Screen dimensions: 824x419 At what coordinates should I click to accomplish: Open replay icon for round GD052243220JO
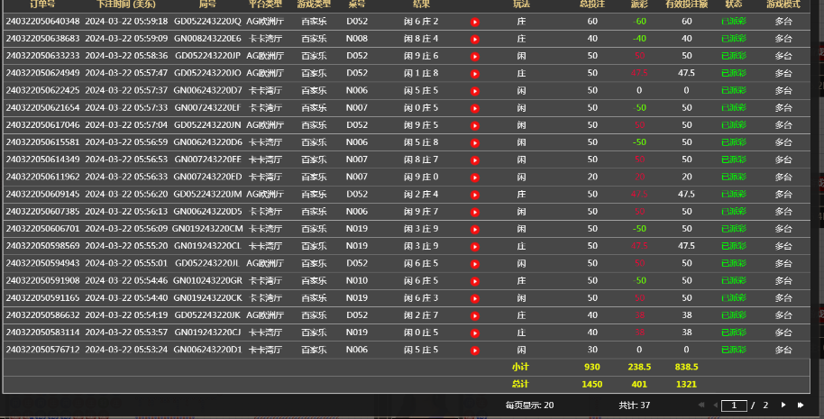(474, 73)
